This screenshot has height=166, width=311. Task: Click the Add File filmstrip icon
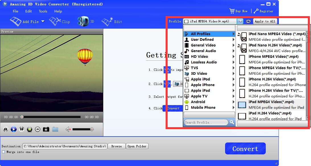[16, 22]
